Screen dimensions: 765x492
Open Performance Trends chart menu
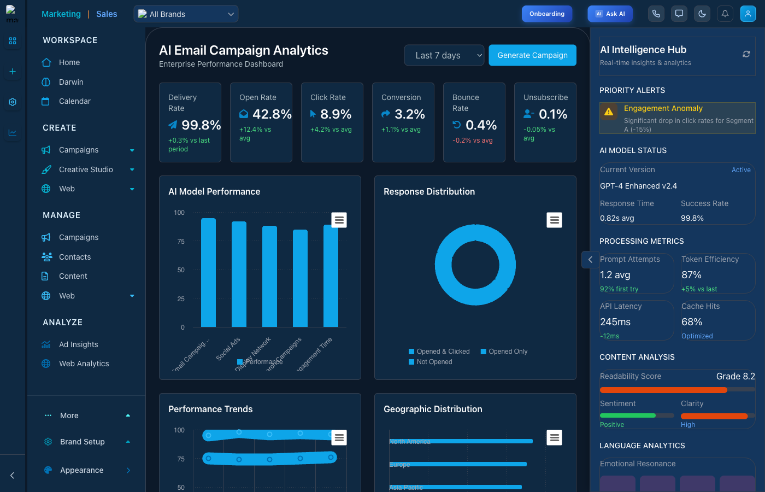tap(339, 438)
